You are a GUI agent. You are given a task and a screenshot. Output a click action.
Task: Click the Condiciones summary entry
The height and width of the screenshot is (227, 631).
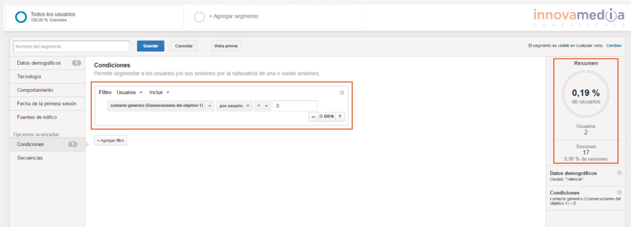(586, 198)
